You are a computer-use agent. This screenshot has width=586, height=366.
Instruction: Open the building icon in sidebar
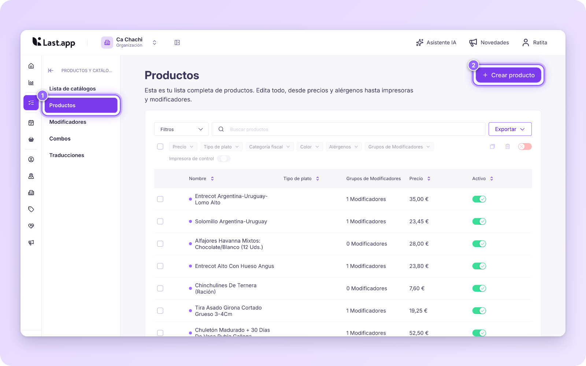pyautogui.click(x=31, y=193)
